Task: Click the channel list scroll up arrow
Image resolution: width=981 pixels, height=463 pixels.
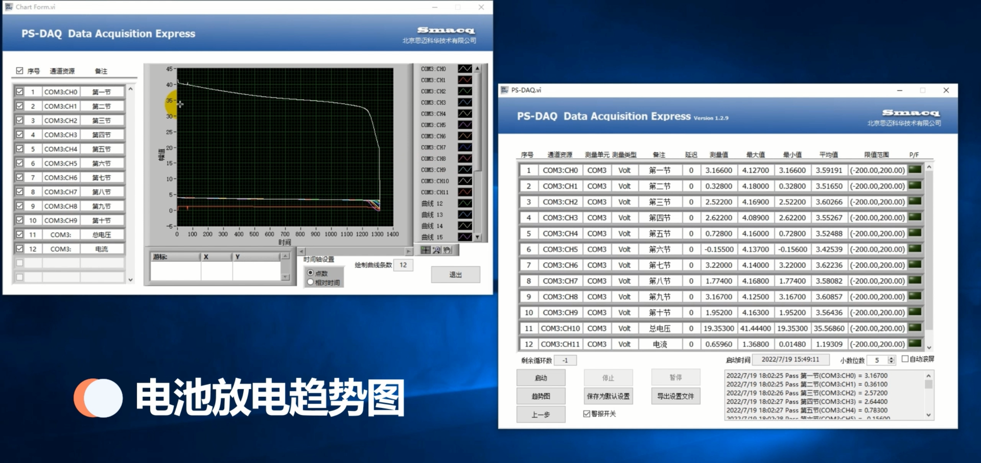Action: click(x=130, y=89)
